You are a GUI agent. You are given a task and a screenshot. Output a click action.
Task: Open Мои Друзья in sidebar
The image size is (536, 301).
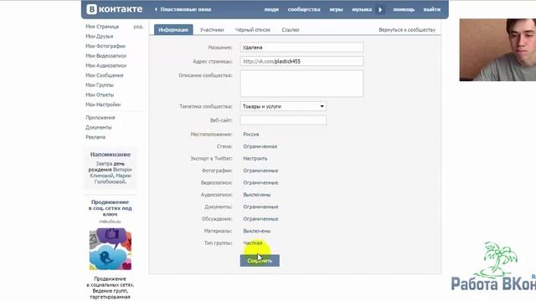coord(99,36)
